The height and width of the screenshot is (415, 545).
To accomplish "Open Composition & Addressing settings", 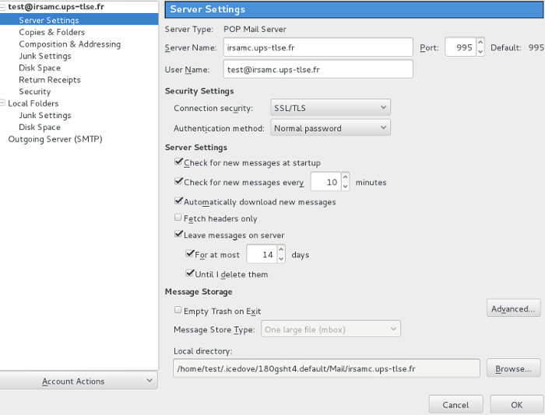I will pyautogui.click(x=69, y=44).
